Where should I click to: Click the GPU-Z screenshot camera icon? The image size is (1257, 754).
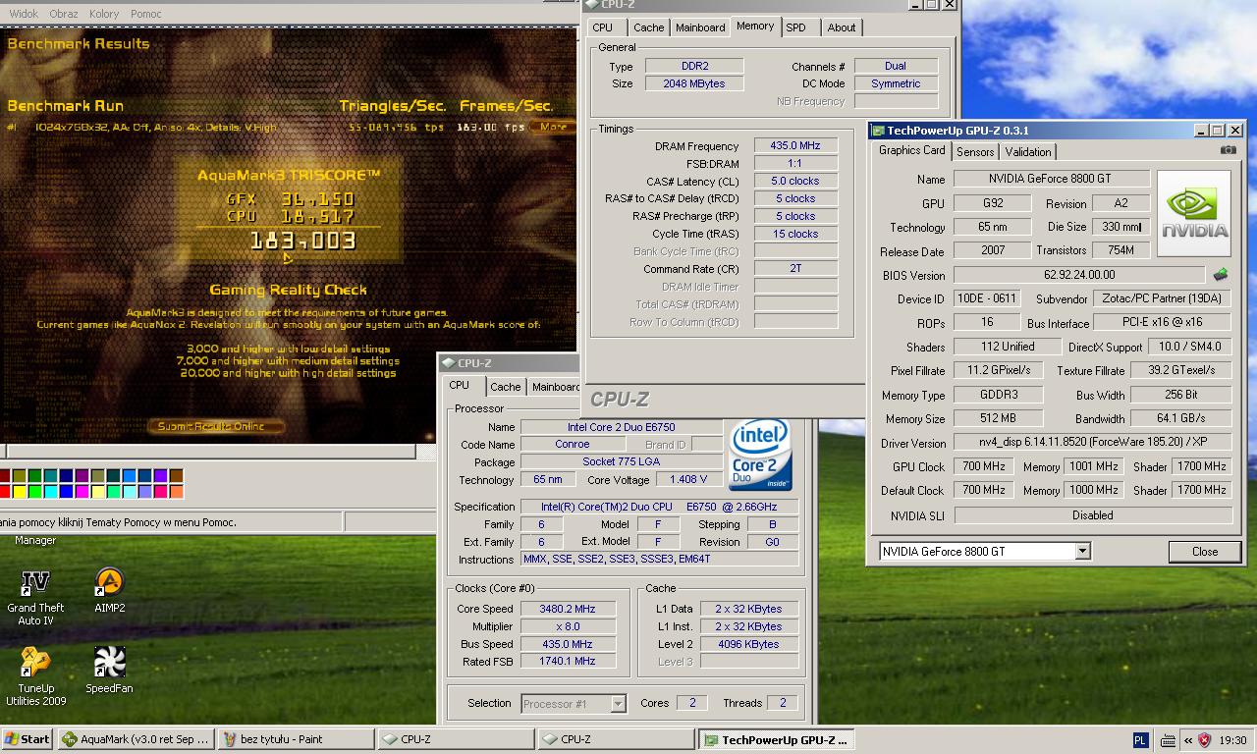pos(1228,150)
